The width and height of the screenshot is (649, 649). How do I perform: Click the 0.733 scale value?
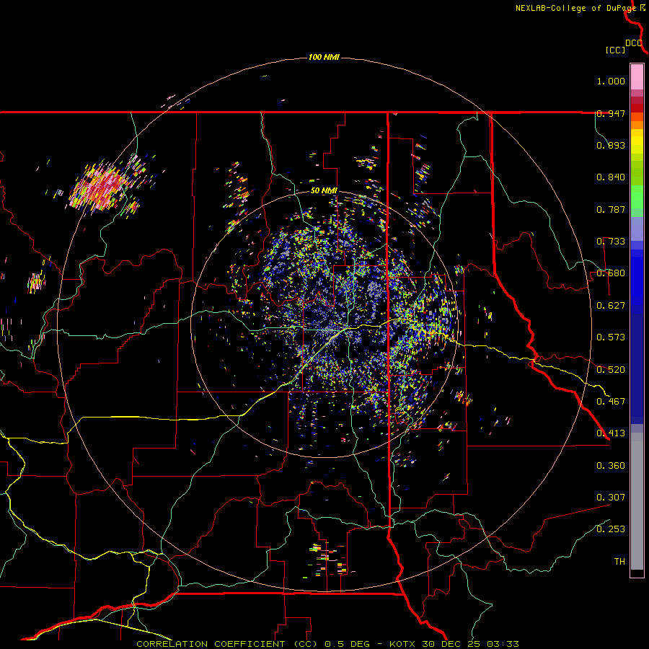611,242
